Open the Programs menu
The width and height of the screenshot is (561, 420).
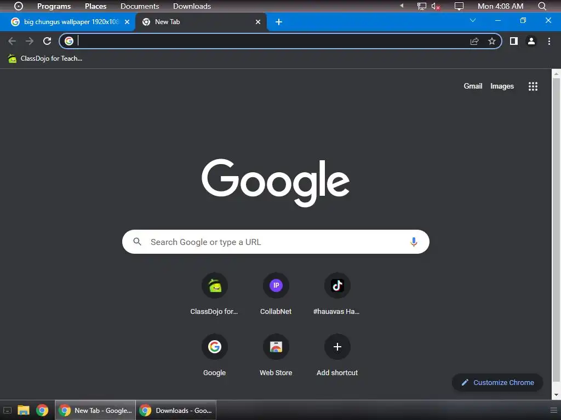click(54, 6)
